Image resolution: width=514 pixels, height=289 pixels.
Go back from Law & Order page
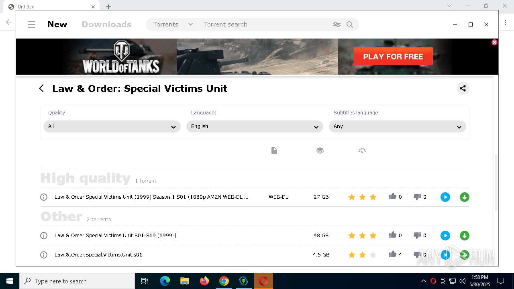tap(41, 88)
